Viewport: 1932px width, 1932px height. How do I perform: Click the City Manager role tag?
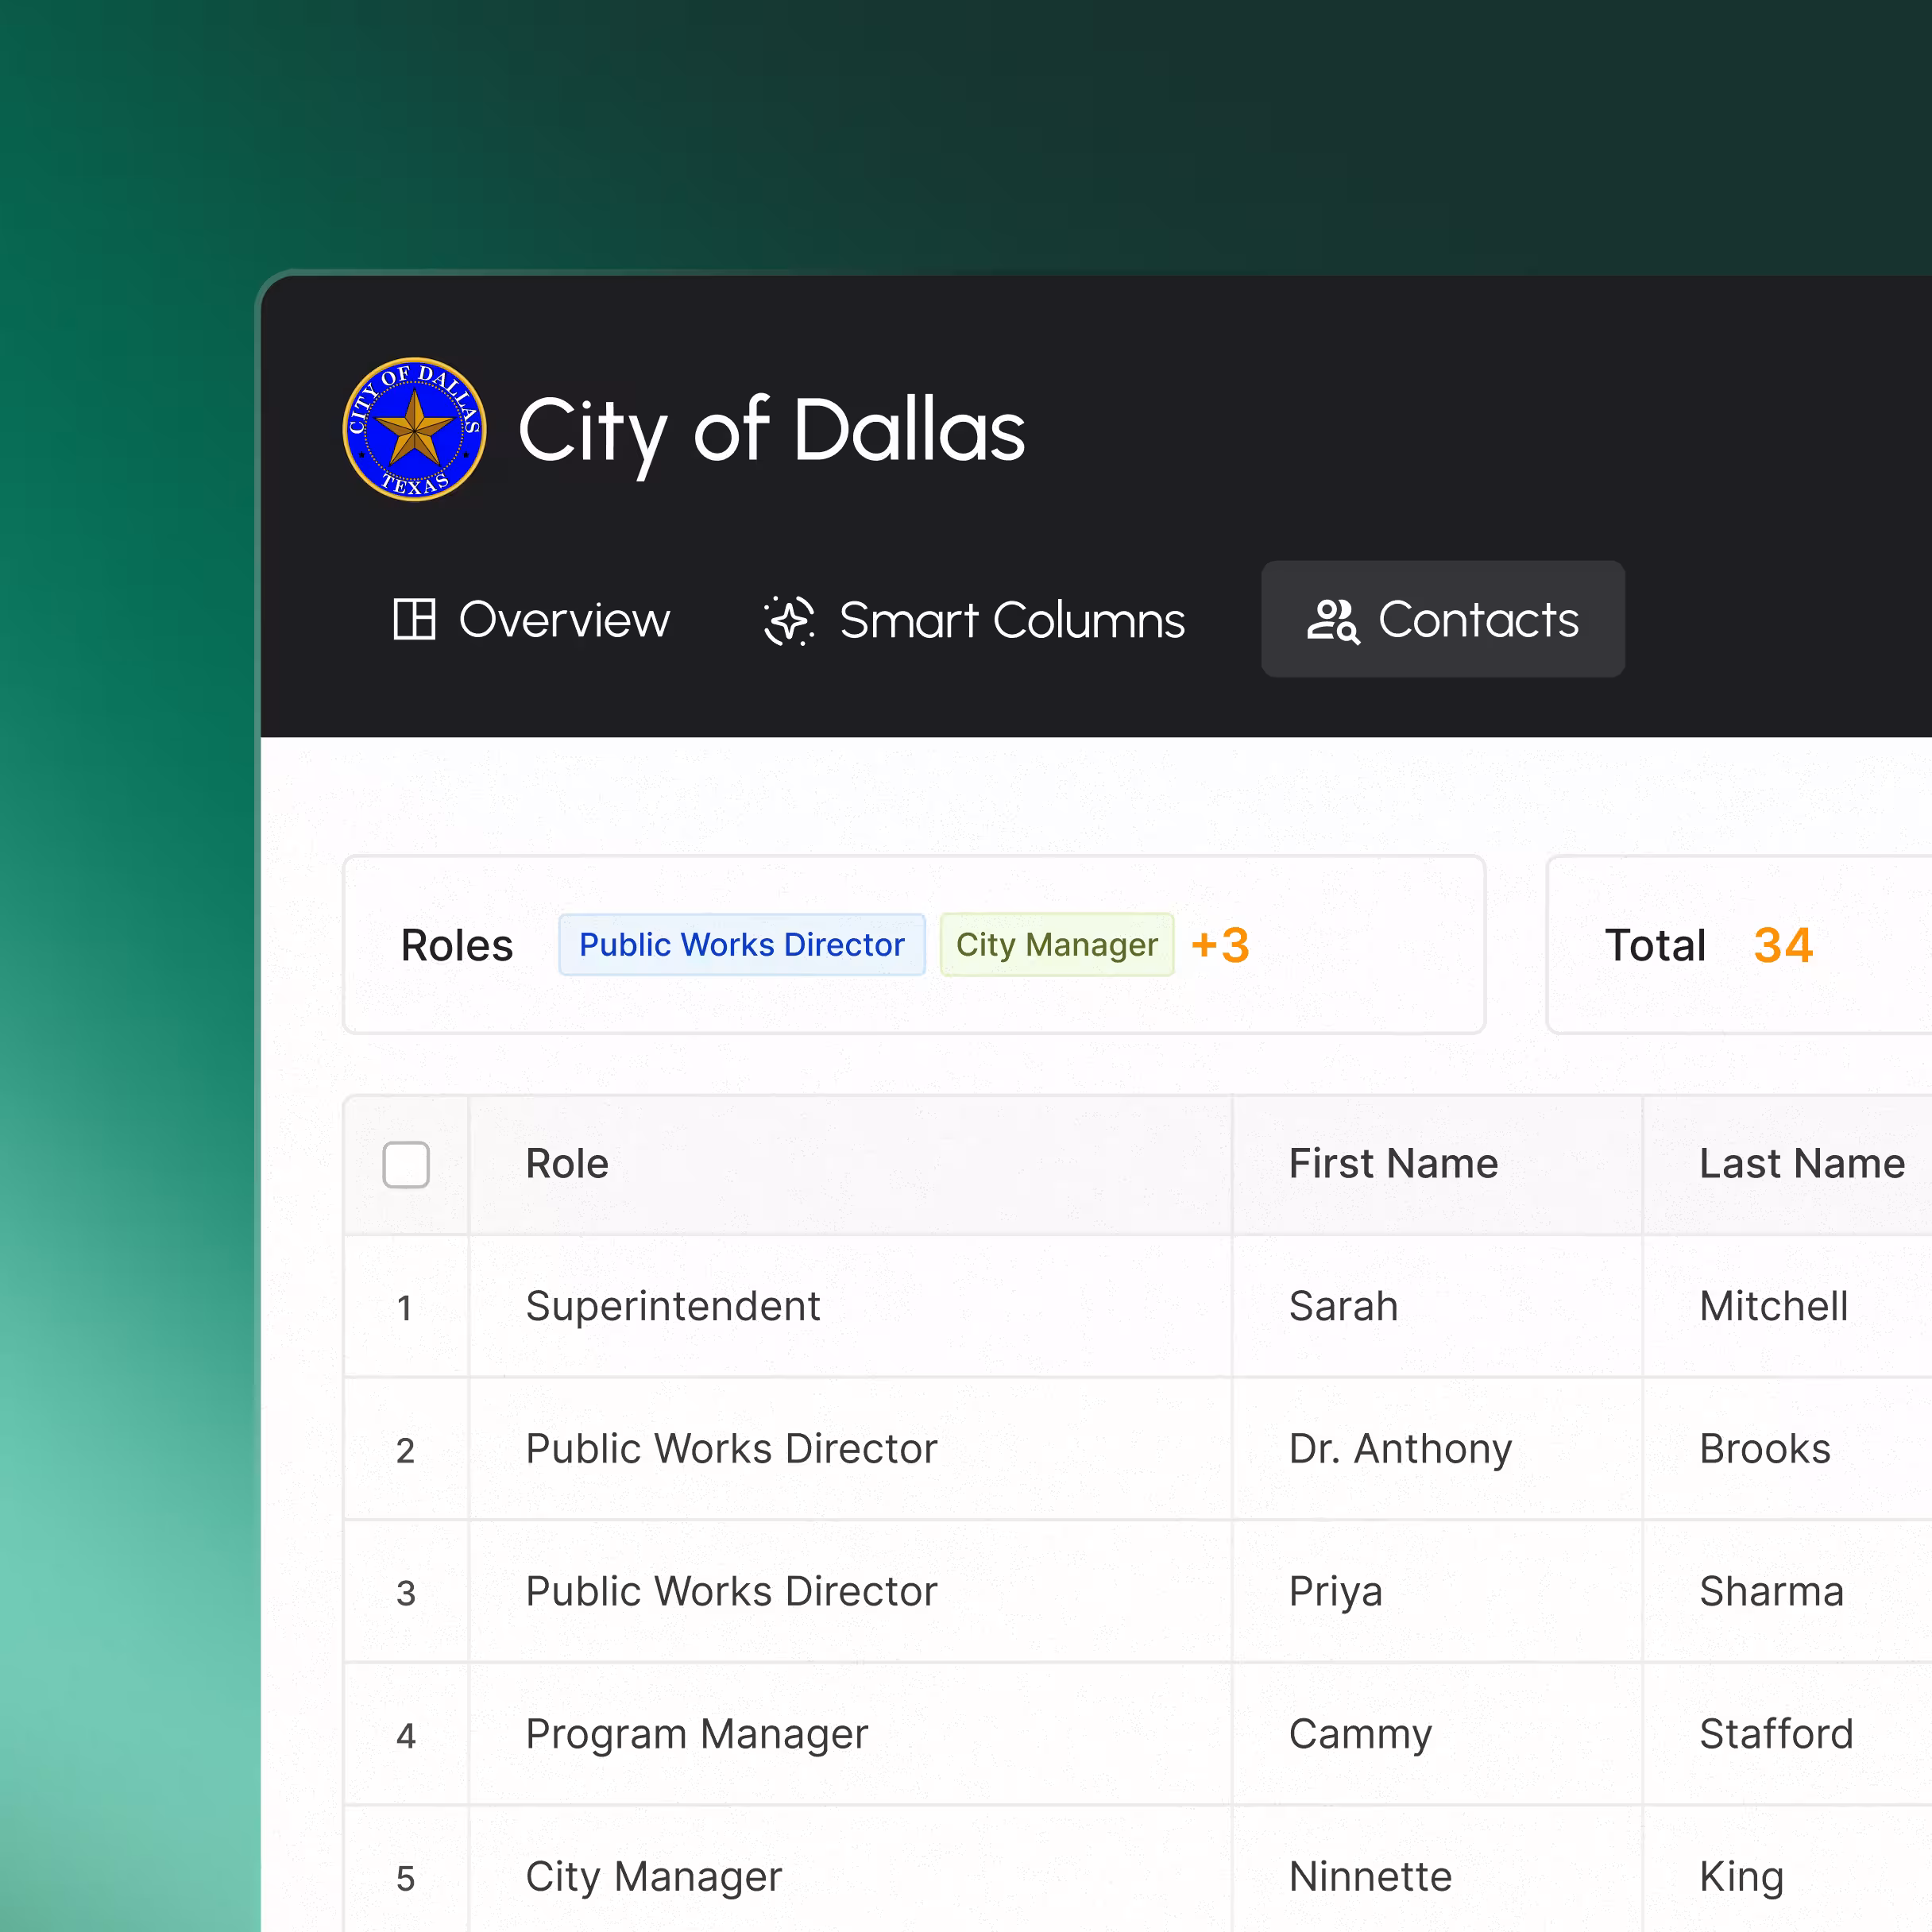click(x=1056, y=945)
